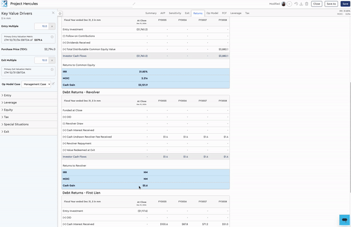Switch to the Summary tab

click(151, 13)
